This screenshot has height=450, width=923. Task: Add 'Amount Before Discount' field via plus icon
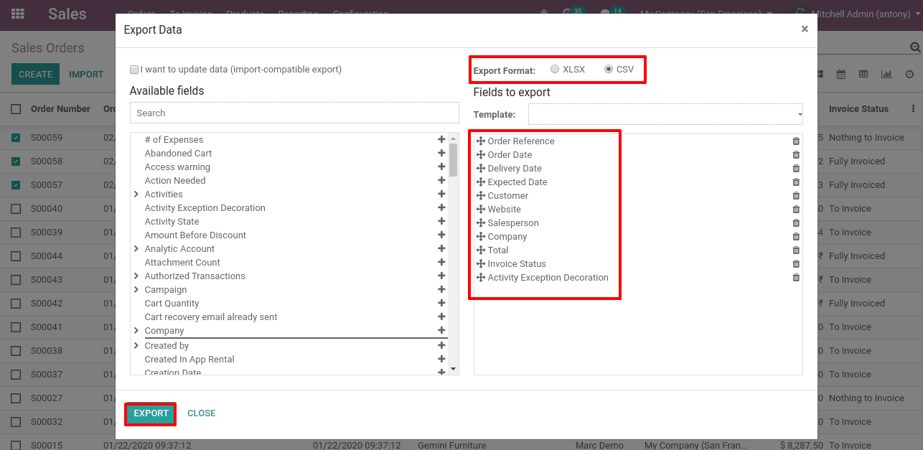[x=441, y=235]
